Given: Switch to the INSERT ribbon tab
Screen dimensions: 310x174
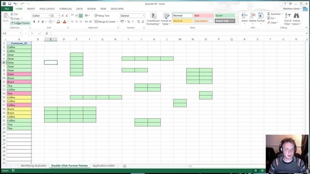Looking at the screenshot, I should tap(31, 9).
